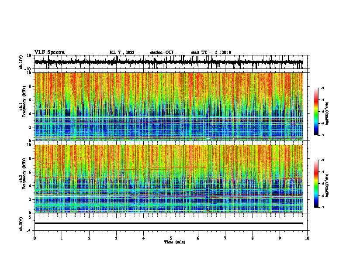Click ch.1 spectrogram frequency tick '8'

point(31,86)
